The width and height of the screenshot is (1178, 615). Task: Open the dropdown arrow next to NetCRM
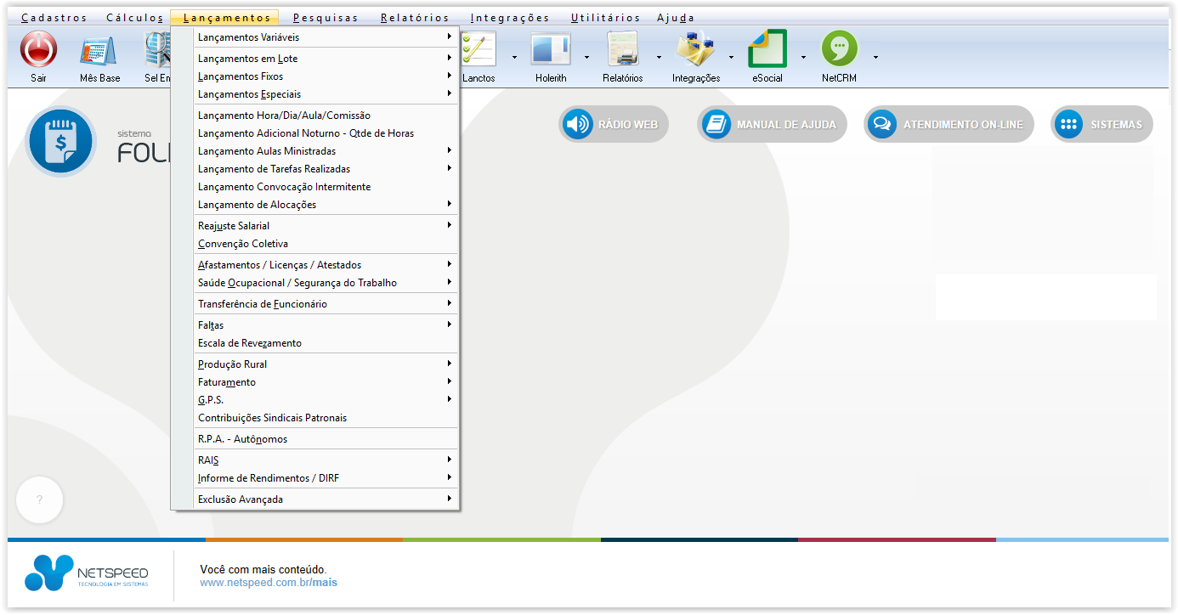[875, 58]
